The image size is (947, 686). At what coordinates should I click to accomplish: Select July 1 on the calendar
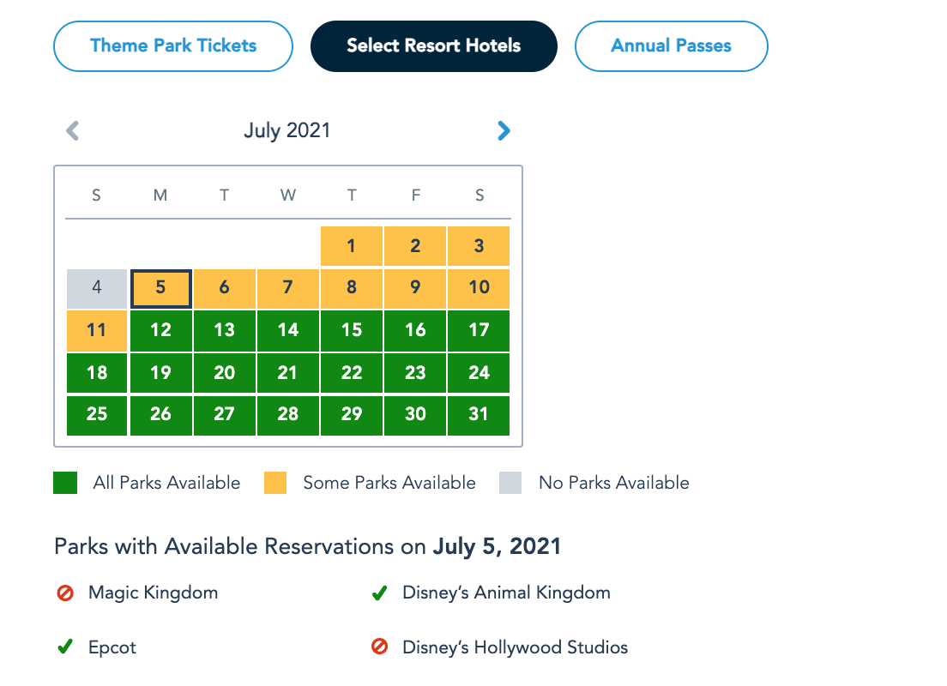click(x=352, y=246)
